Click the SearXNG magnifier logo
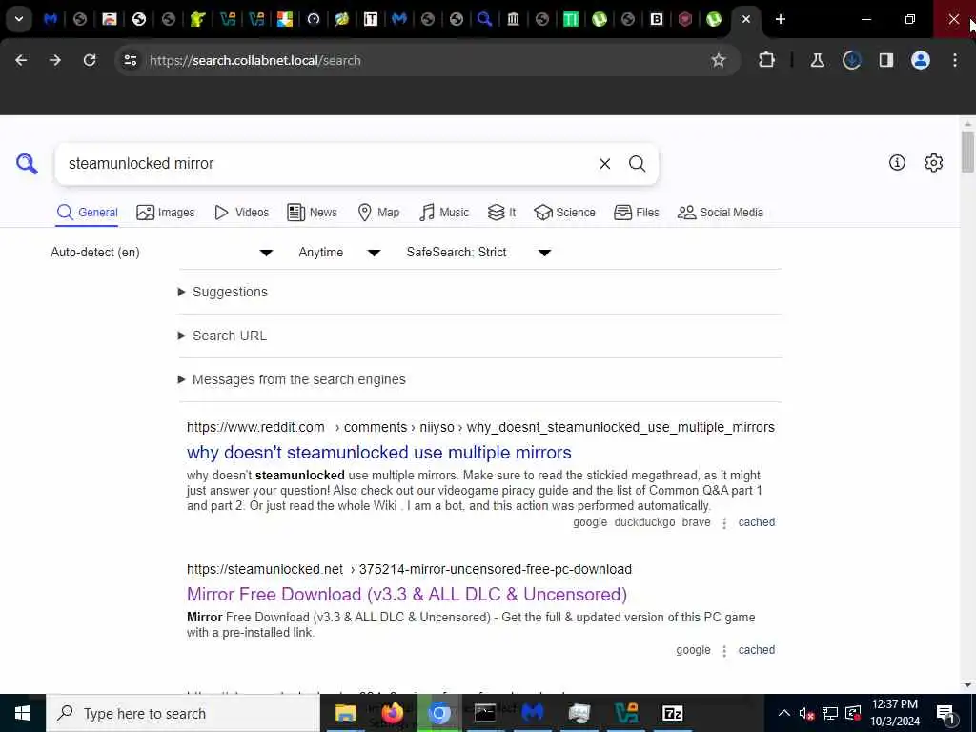This screenshot has height=732, width=976. pos(27,164)
